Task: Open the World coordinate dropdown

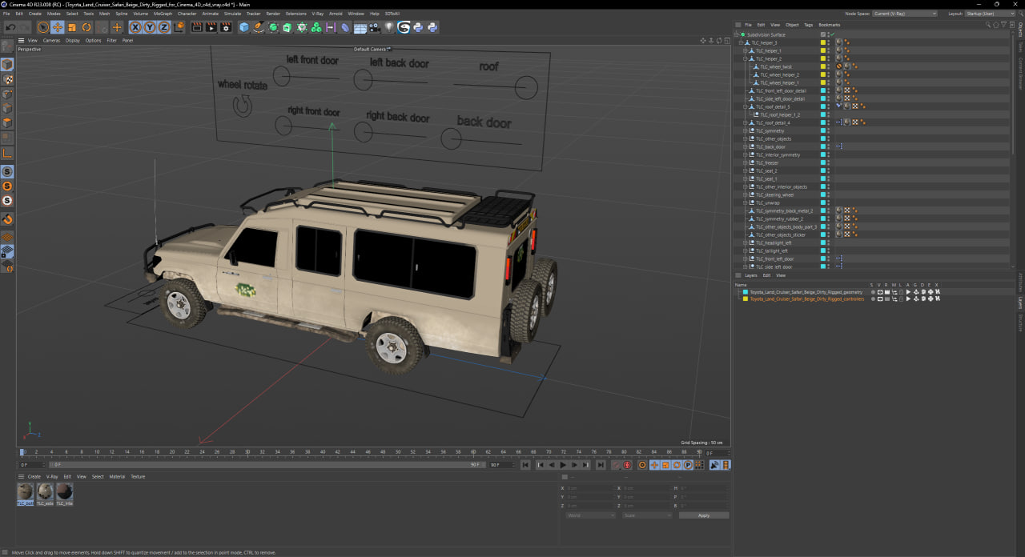Action: [590, 515]
